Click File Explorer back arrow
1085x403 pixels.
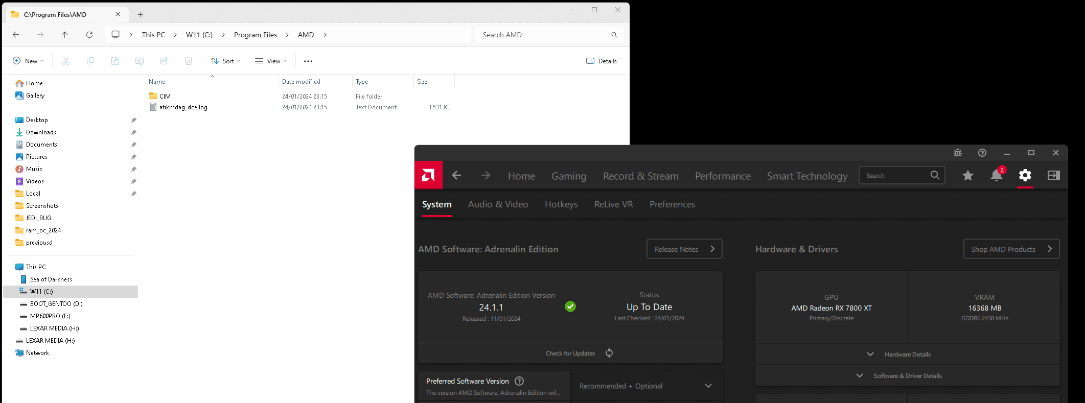(16, 35)
